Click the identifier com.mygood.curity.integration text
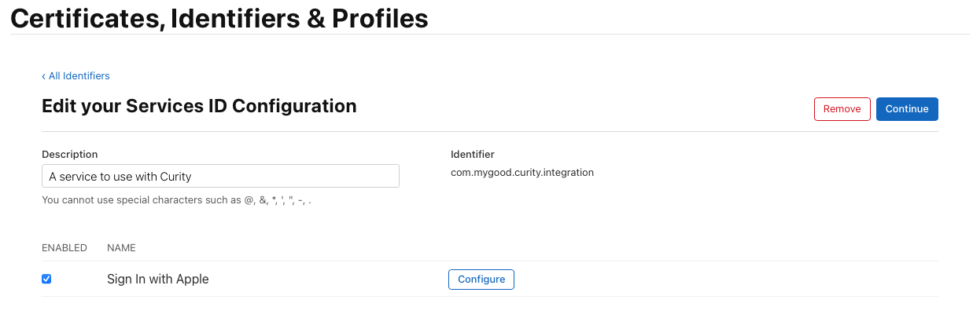The image size is (973, 318). tap(522, 172)
